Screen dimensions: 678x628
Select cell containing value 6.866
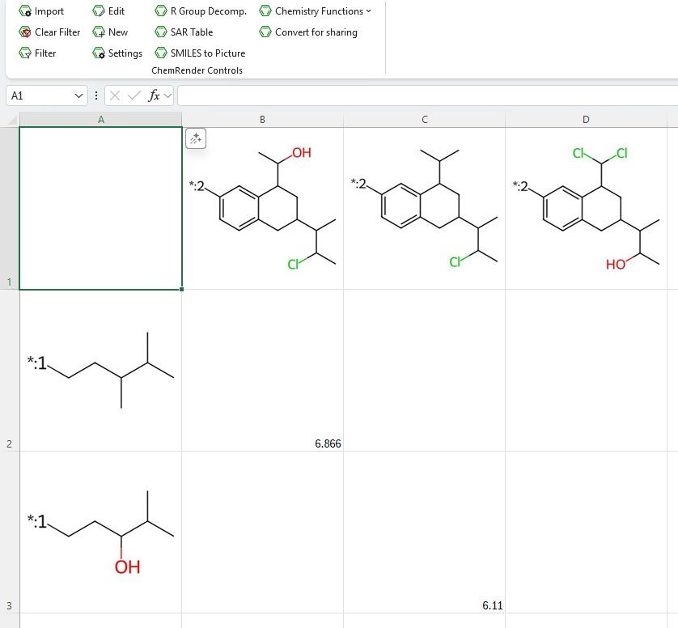tap(262, 371)
